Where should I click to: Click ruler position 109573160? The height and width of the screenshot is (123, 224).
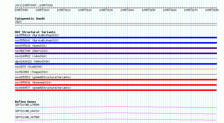pyautogui.click(x=170, y=10)
